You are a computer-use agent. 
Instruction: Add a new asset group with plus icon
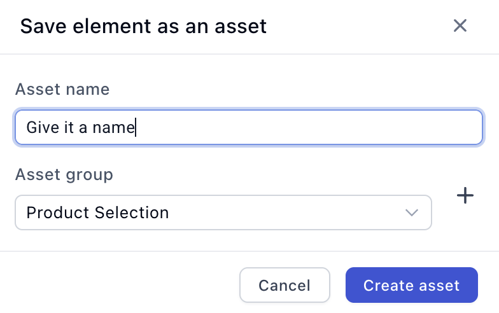[465, 195]
